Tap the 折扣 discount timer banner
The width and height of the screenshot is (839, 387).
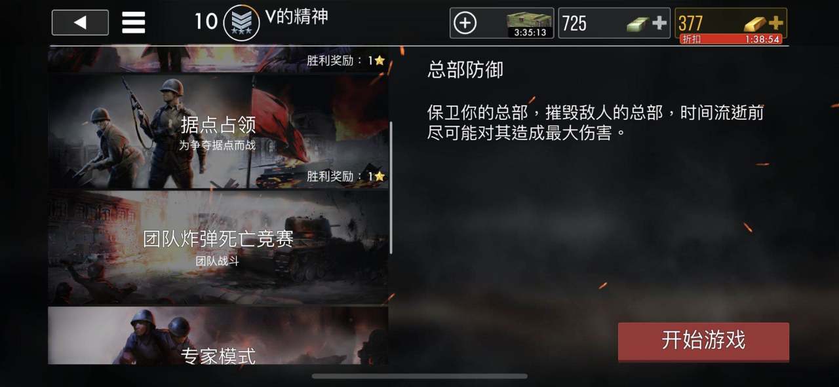pos(732,39)
